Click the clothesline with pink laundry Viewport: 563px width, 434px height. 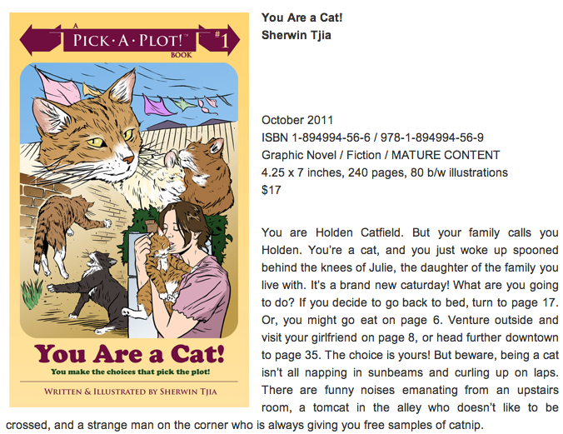[x=137, y=95]
